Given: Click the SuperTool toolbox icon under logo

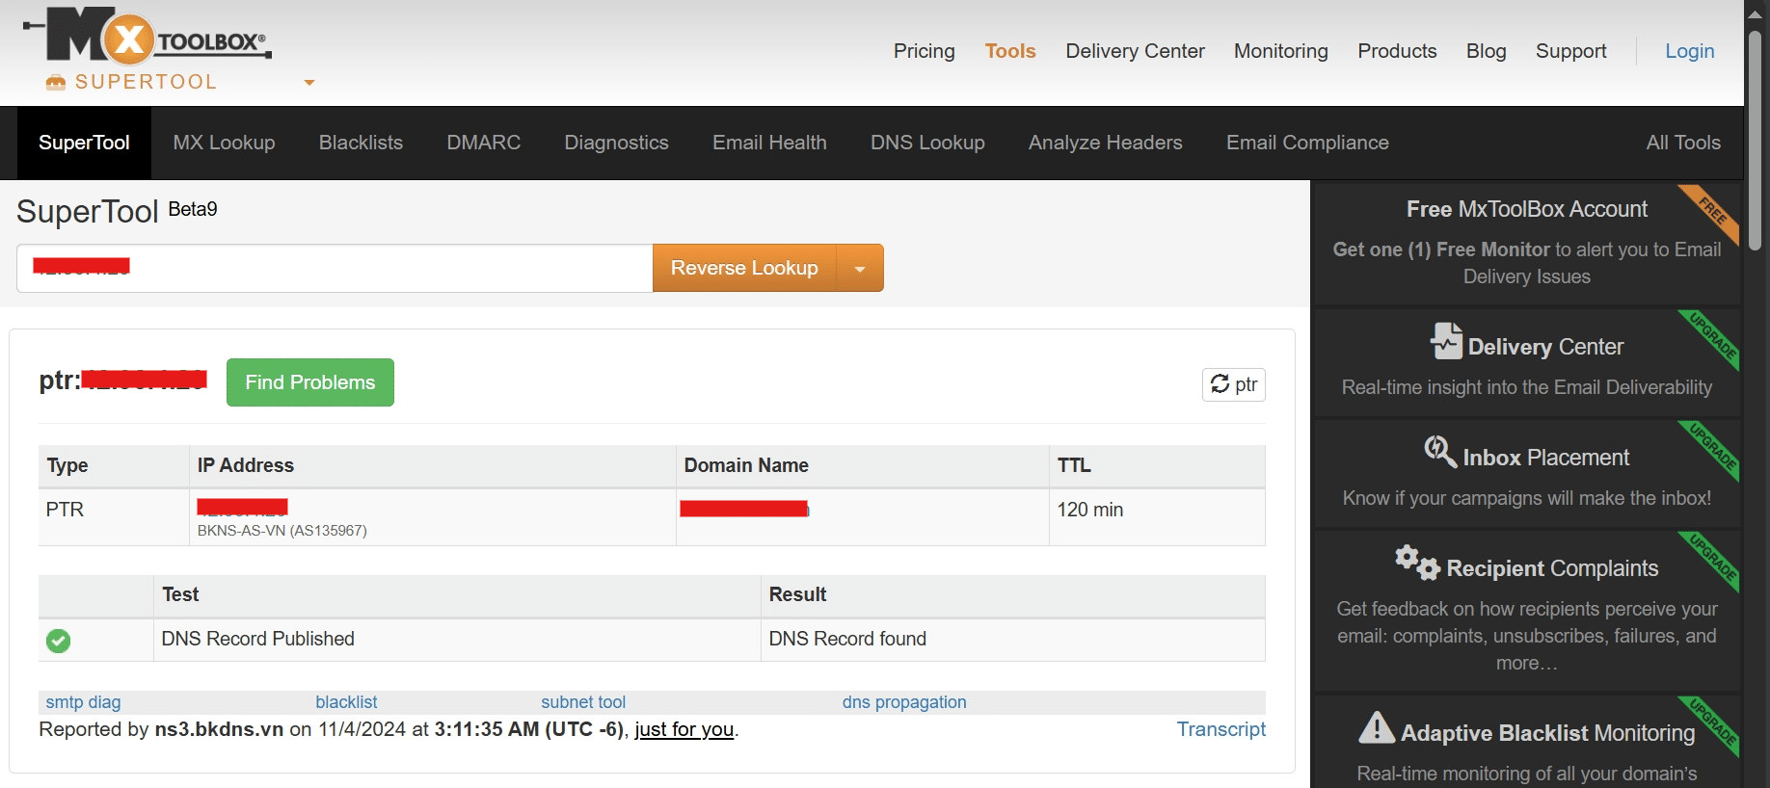Looking at the screenshot, I should [x=56, y=83].
